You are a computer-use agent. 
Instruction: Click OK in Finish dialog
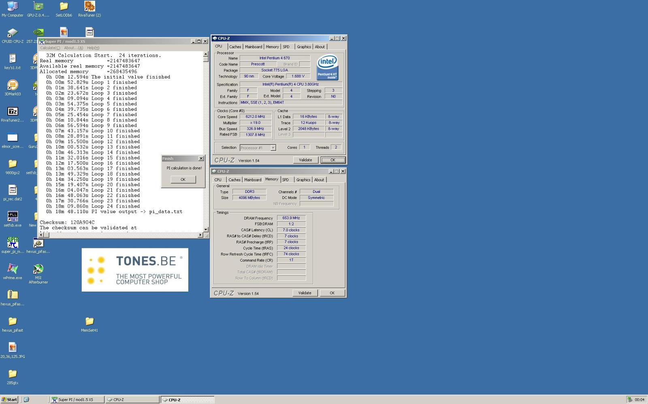point(183,180)
